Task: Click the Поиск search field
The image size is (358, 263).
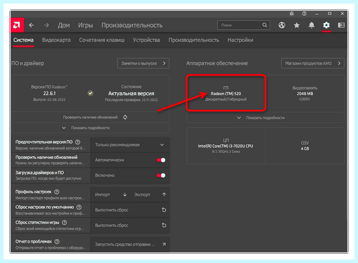Action: click(x=243, y=25)
